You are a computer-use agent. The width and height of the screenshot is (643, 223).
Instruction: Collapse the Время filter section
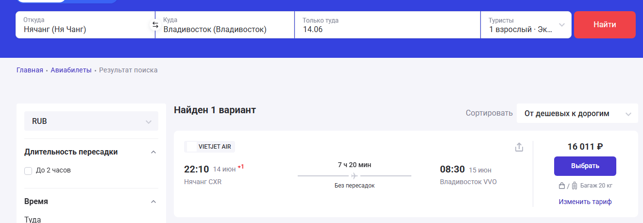point(153,202)
